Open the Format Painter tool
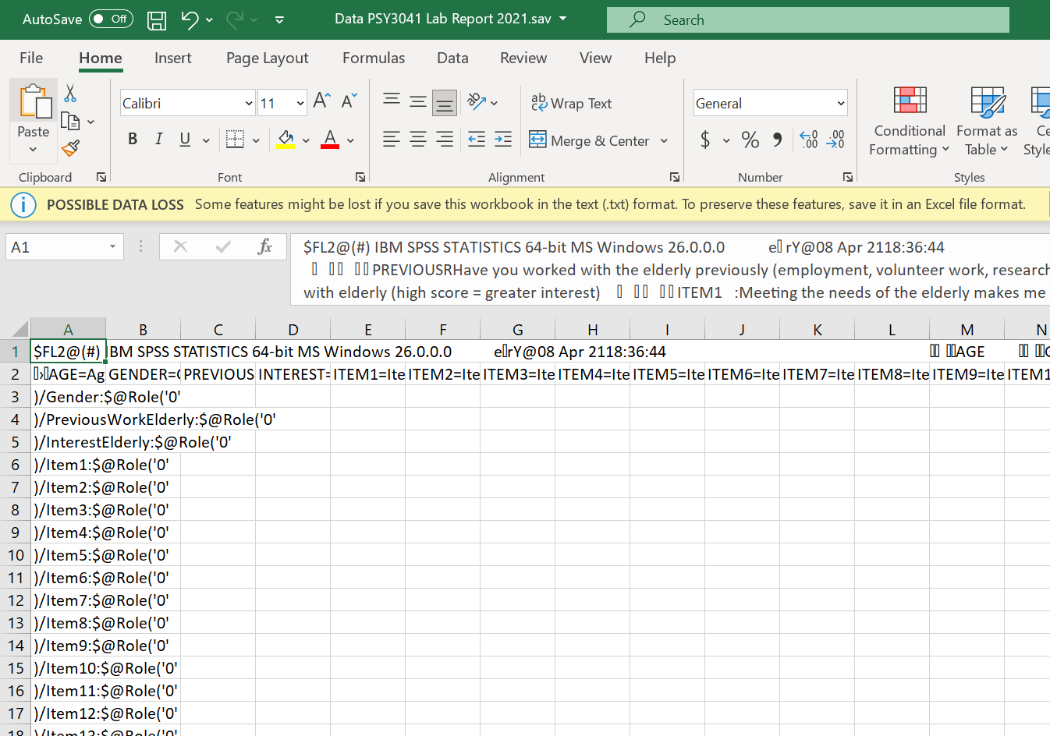This screenshot has height=736, width=1050. [x=69, y=148]
